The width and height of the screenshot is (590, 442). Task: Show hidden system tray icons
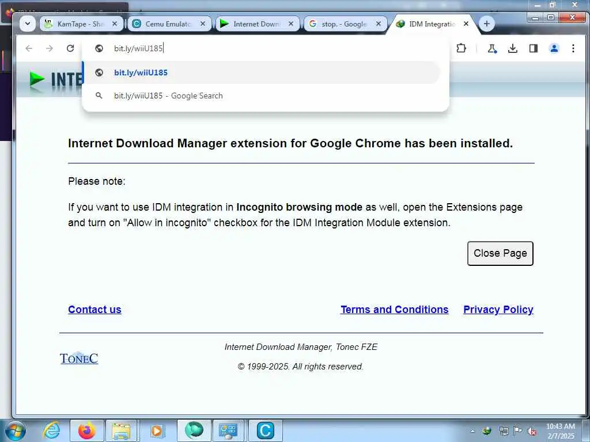[472, 431]
